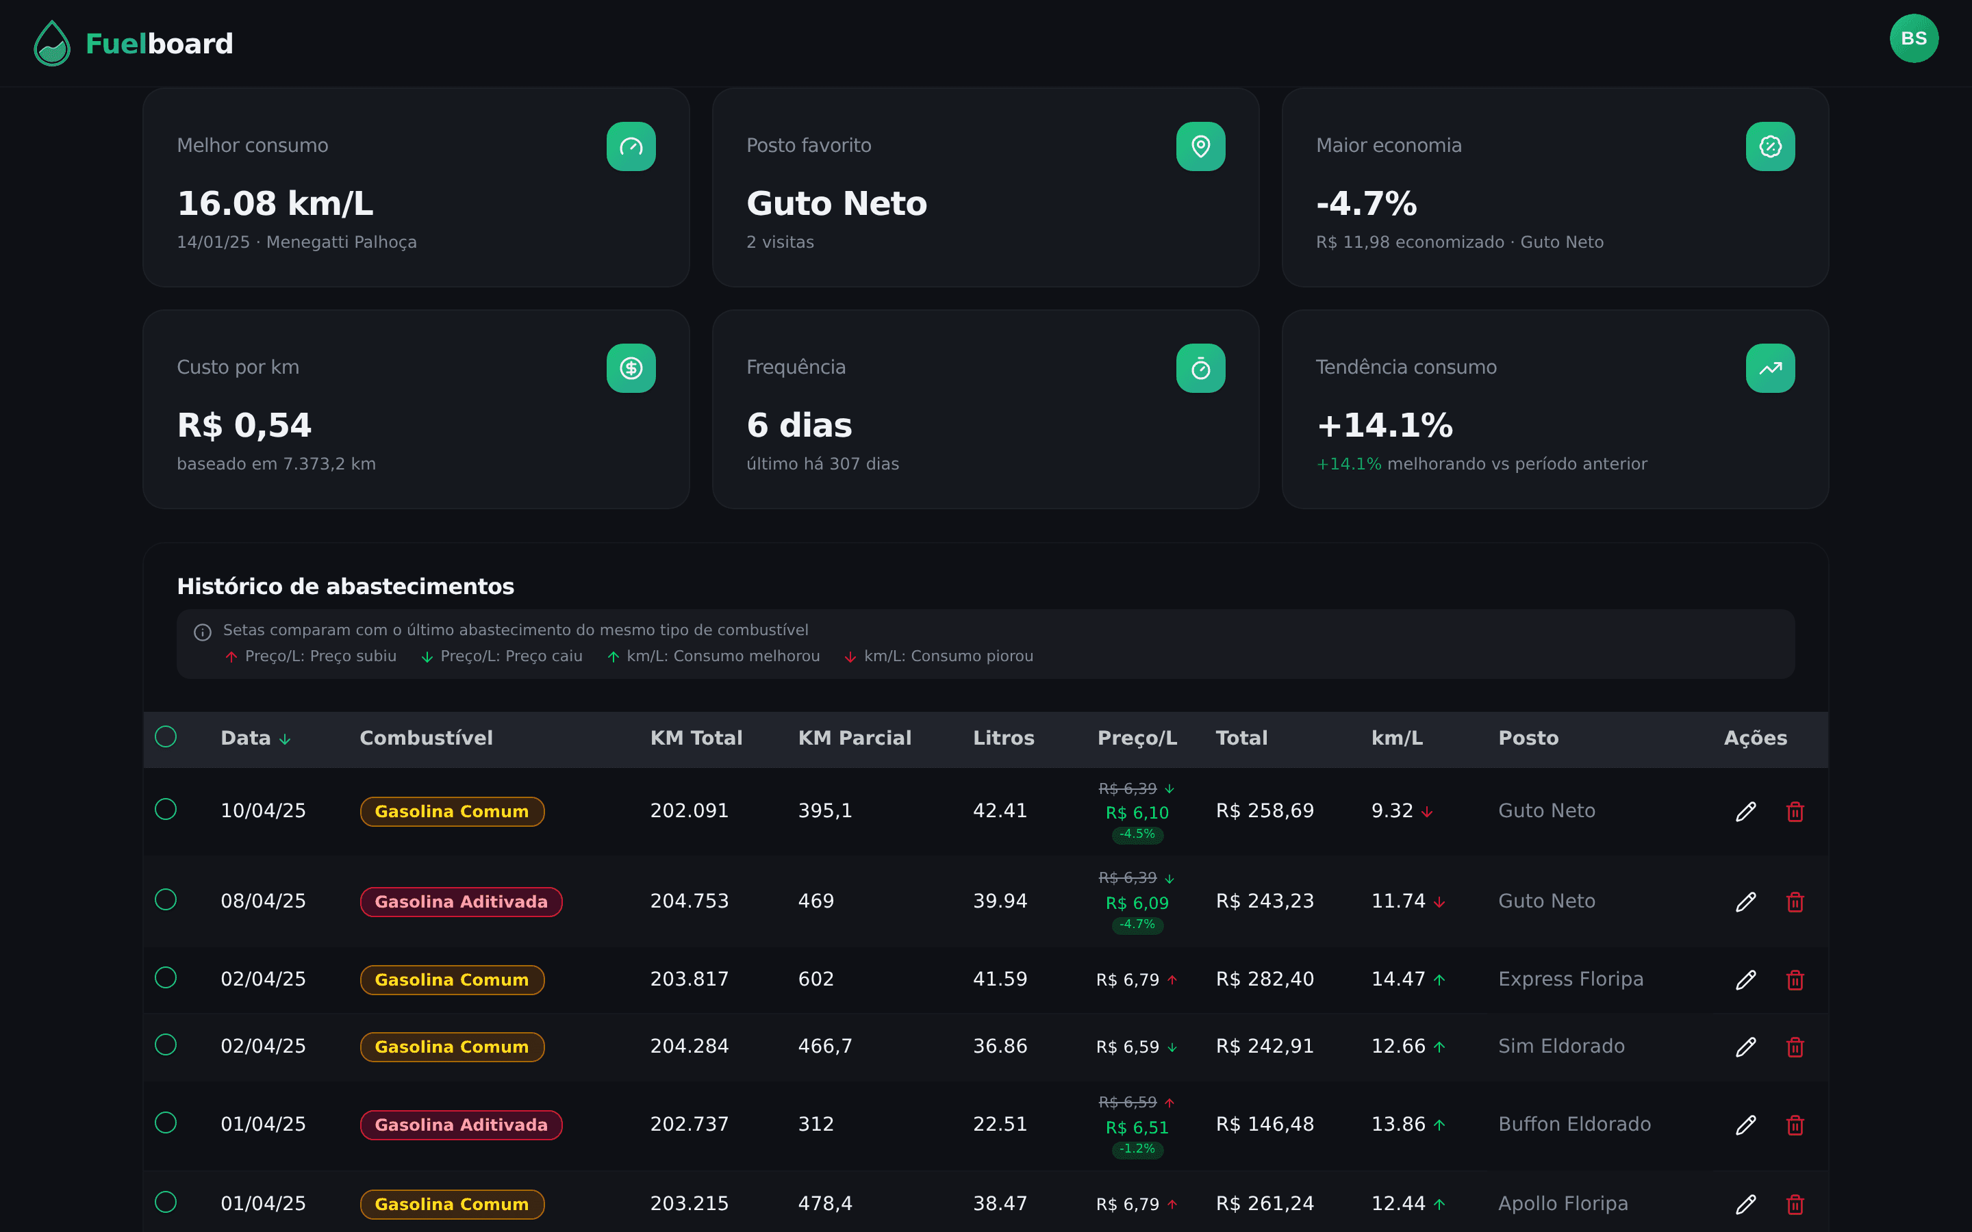
Task: Click the location pin icon on Posto favorito
Action: 1200,146
